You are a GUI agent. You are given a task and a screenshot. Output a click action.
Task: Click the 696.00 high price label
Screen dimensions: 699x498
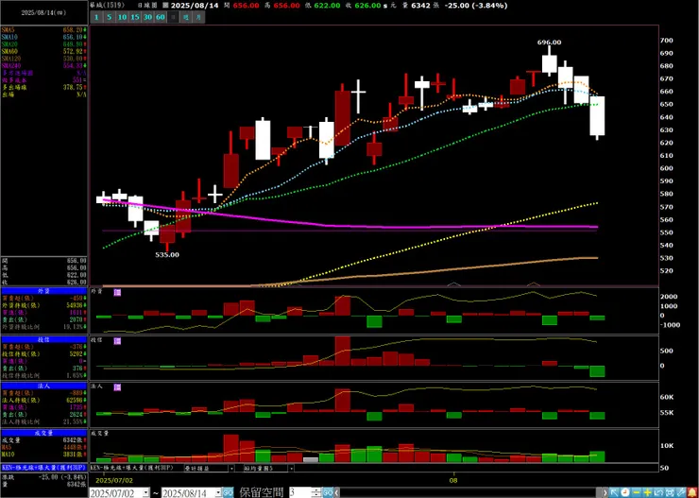pos(549,43)
